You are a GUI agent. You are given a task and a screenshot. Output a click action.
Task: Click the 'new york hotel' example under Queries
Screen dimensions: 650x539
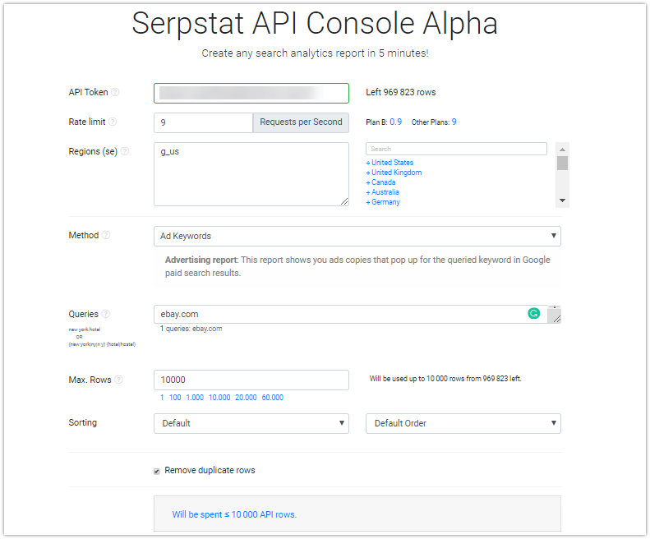84,329
